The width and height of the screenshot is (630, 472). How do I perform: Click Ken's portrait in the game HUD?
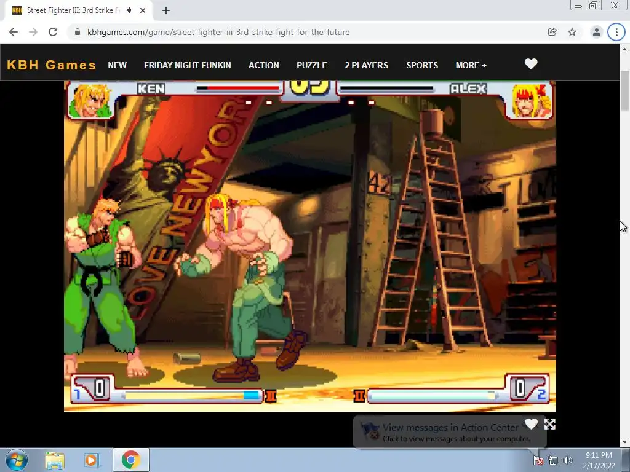point(91,100)
